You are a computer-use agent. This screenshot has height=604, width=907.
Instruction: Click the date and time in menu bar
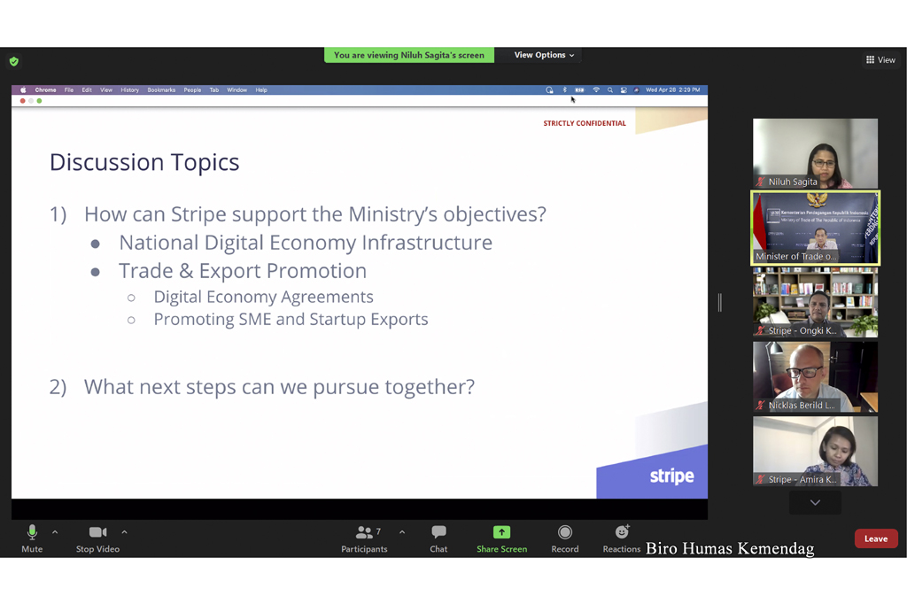[673, 90]
